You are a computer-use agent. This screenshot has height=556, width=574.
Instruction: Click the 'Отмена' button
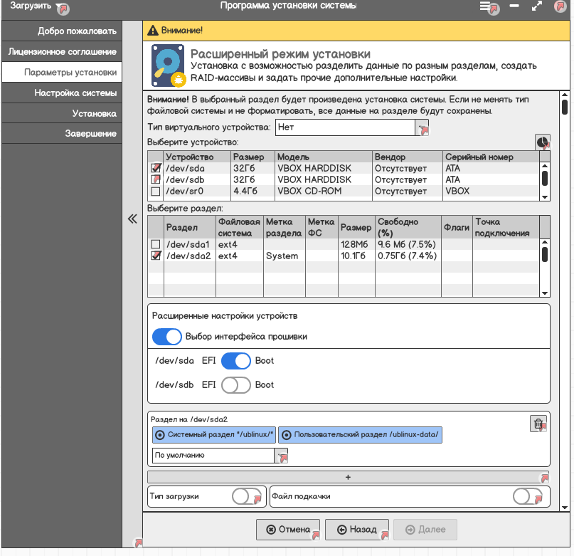[x=288, y=529]
